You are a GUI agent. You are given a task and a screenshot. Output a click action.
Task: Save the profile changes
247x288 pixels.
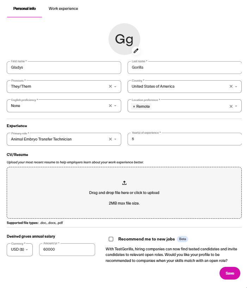click(230, 273)
